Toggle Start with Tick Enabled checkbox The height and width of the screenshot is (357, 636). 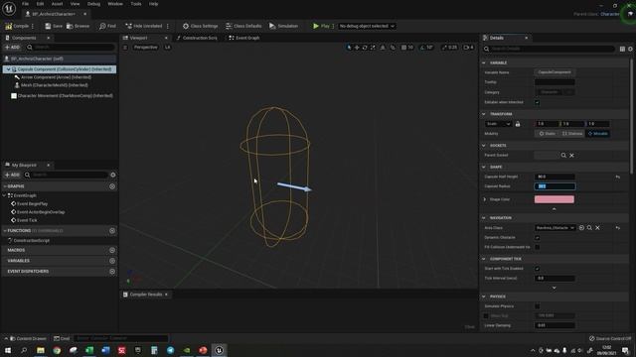click(537, 269)
